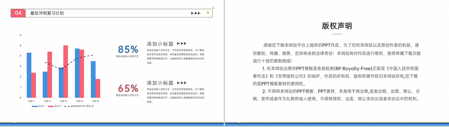Click the 65% percentage text
This screenshot has width=449, height=127.
(x=128, y=88)
